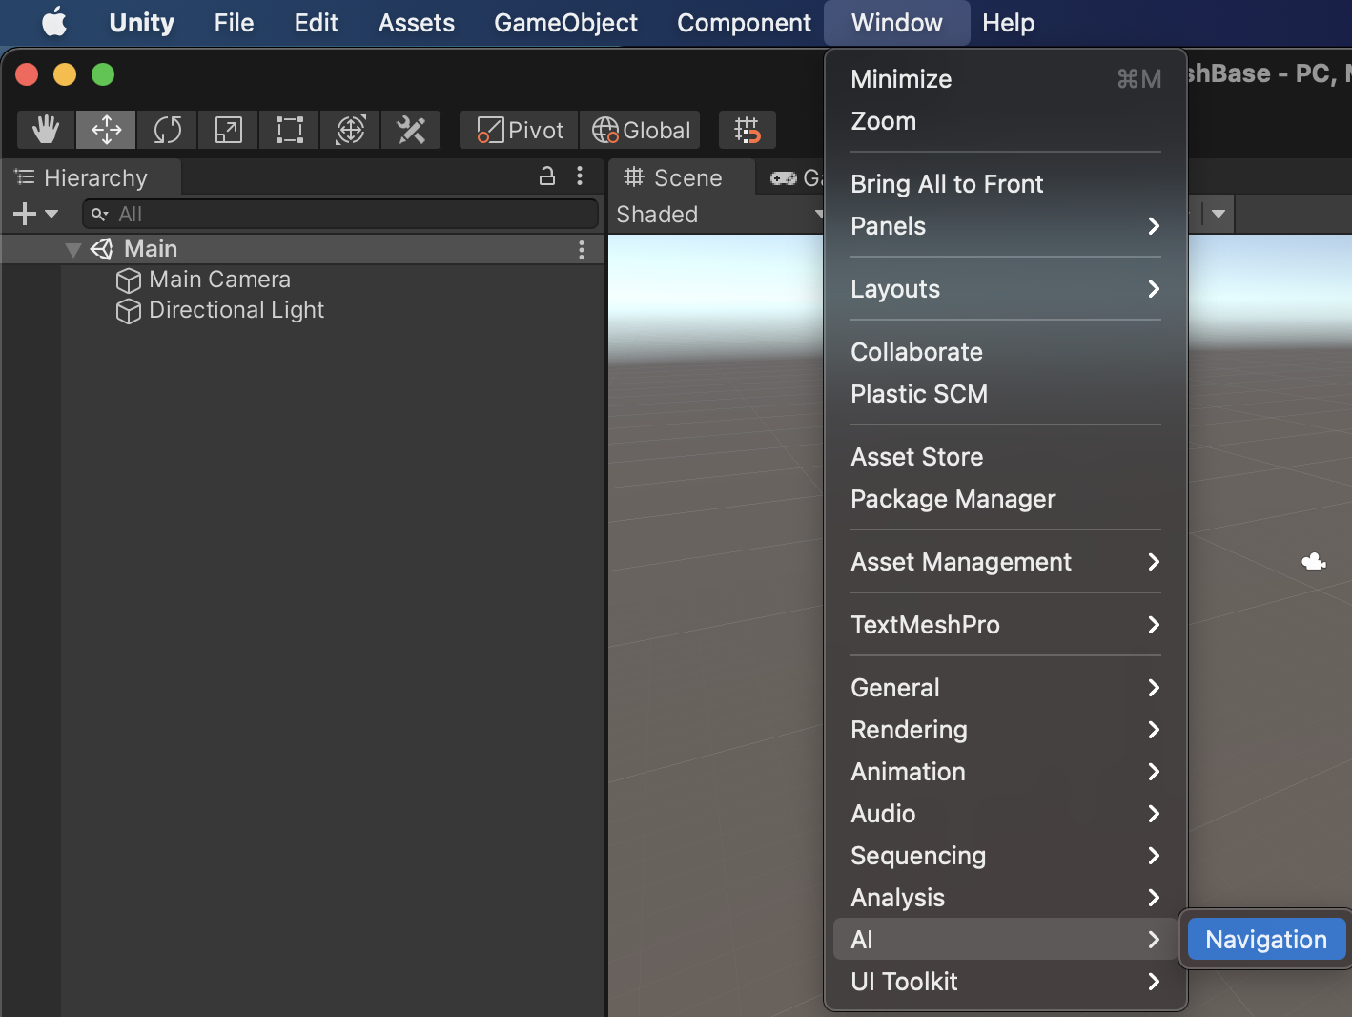Expand the TextMeshPro submenu
Viewport: 1352px width, 1017px height.
(x=1006, y=625)
